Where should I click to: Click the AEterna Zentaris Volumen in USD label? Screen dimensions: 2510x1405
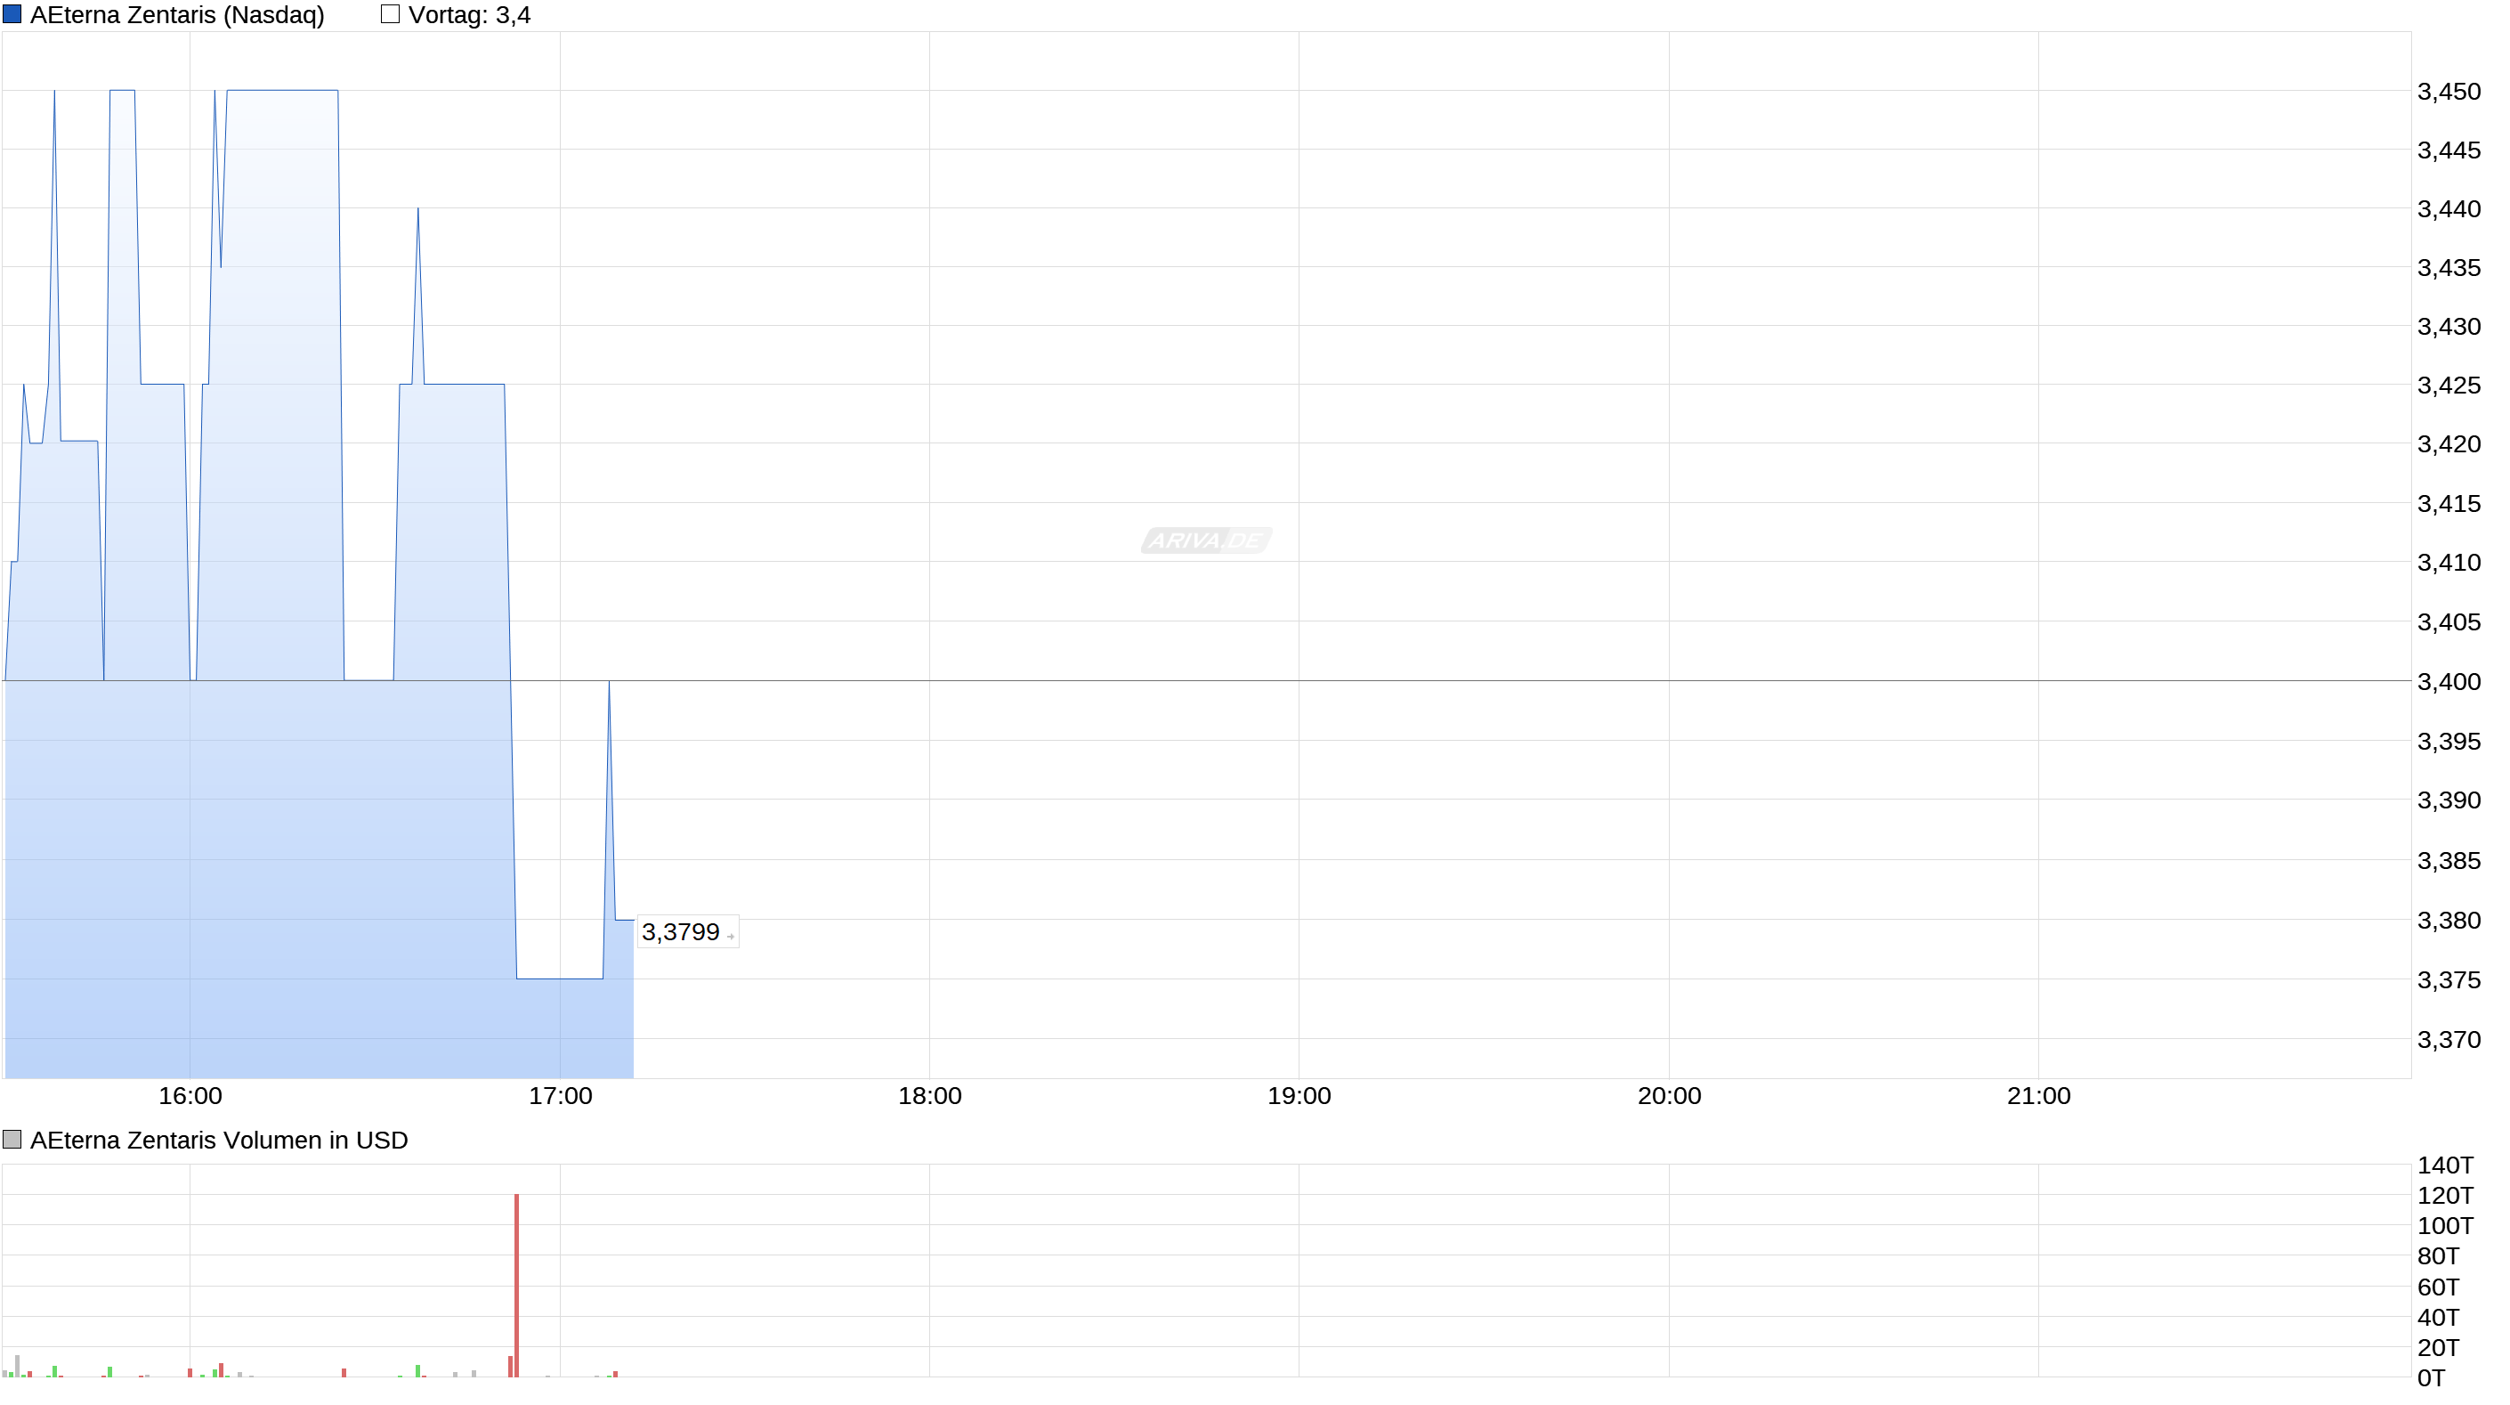[218, 1140]
